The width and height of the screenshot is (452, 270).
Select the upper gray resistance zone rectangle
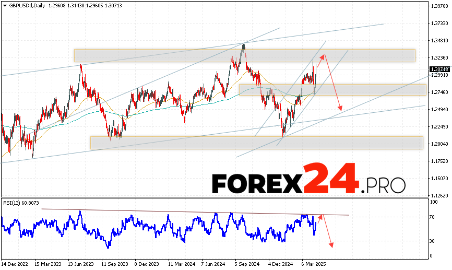click(x=244, y=55)
